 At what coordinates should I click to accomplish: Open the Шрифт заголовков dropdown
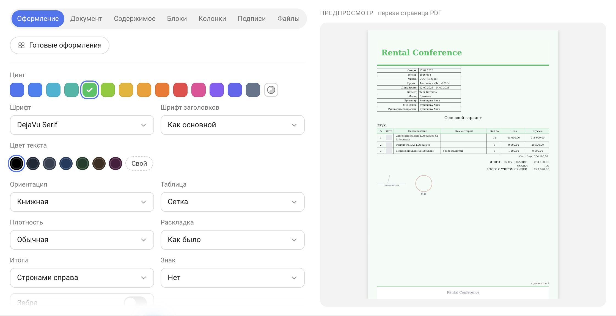(233, 125)
